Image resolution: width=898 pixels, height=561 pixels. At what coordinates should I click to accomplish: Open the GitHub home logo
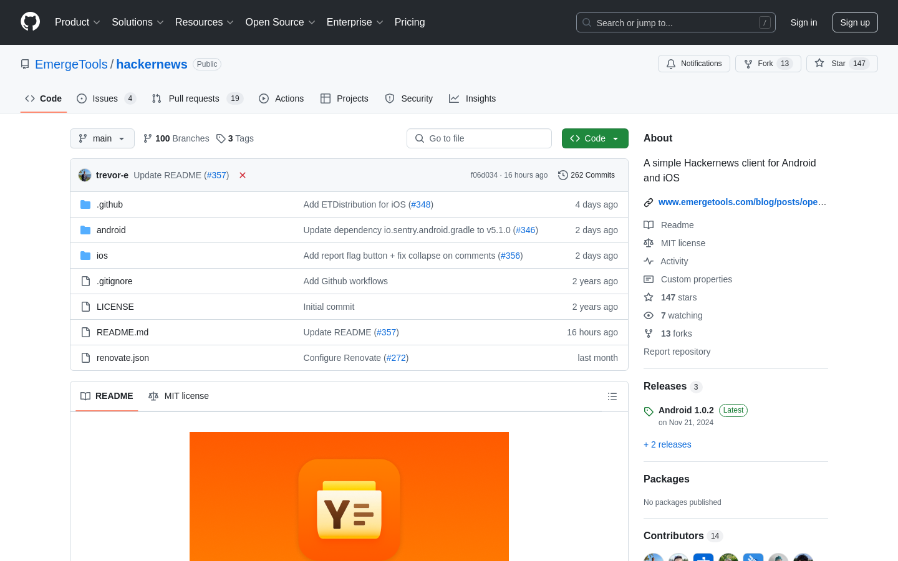pos(30,22)
